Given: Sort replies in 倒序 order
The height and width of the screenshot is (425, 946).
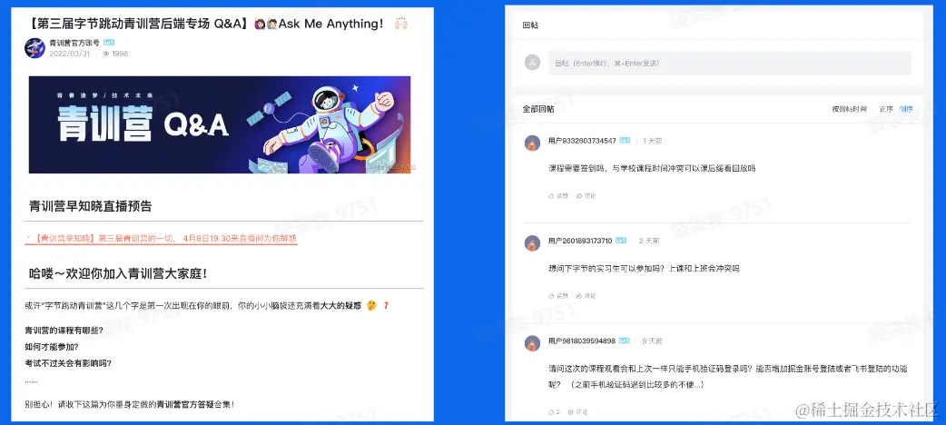Looking at the screenshot, I should click(906, 109).
